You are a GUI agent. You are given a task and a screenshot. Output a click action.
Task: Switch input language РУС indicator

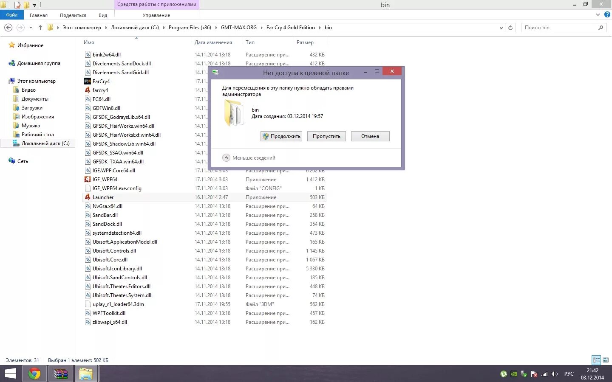coord(569,374)
